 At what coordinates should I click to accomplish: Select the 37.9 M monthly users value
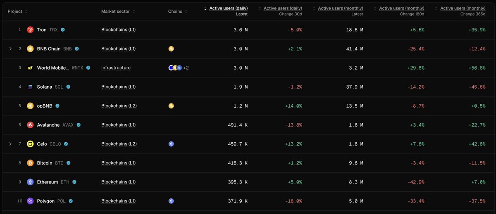coord(355,87)
